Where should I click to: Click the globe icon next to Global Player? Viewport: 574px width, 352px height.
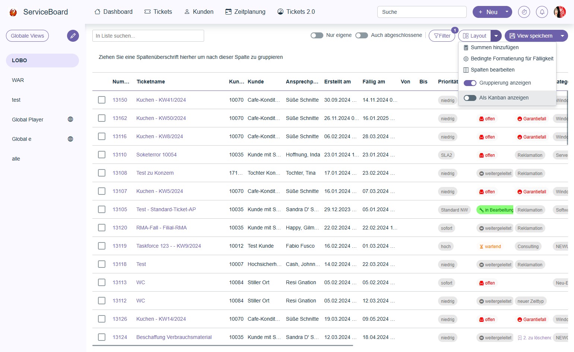[x=70, y=120]
